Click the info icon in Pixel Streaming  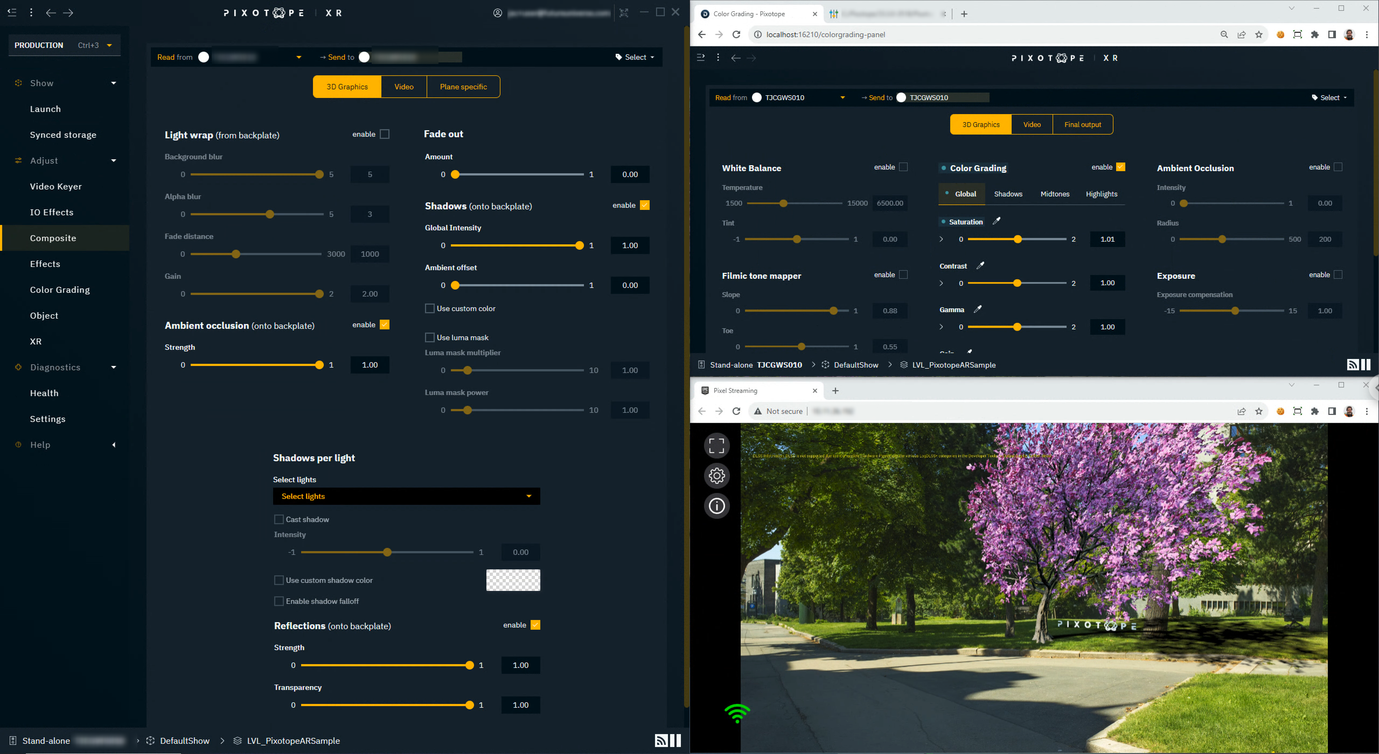click(x=716, y=505)
